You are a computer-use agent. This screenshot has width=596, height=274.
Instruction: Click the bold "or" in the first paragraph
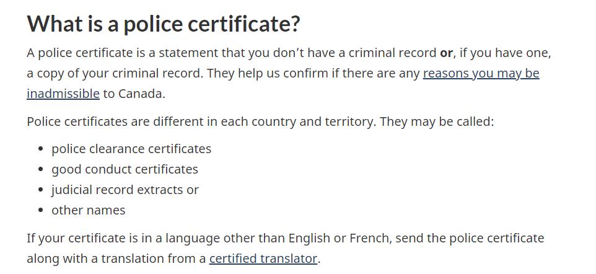[x=446, y=53]
